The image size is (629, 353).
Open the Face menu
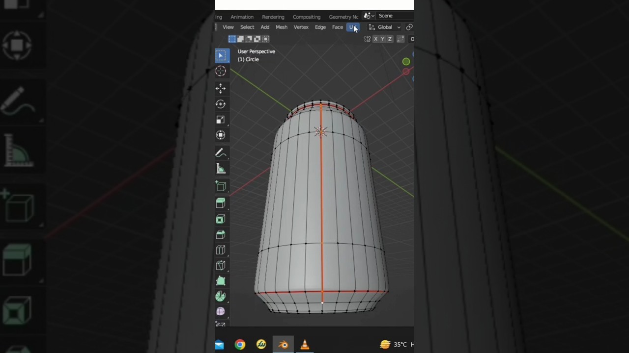(x=338, y=27)
